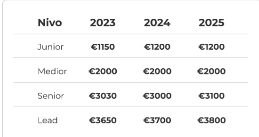This screenshot has height=137, width=259.
Task: Click the Nivo column header
Action: (x=50, y=23)
